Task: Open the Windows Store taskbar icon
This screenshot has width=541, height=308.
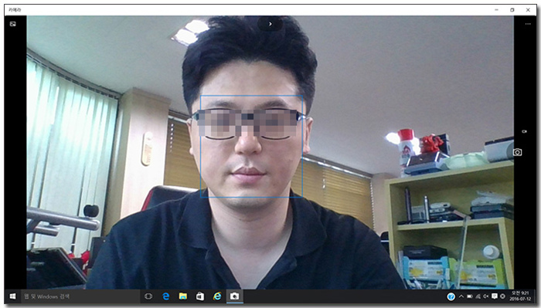Action: click(x=200, y=296)
